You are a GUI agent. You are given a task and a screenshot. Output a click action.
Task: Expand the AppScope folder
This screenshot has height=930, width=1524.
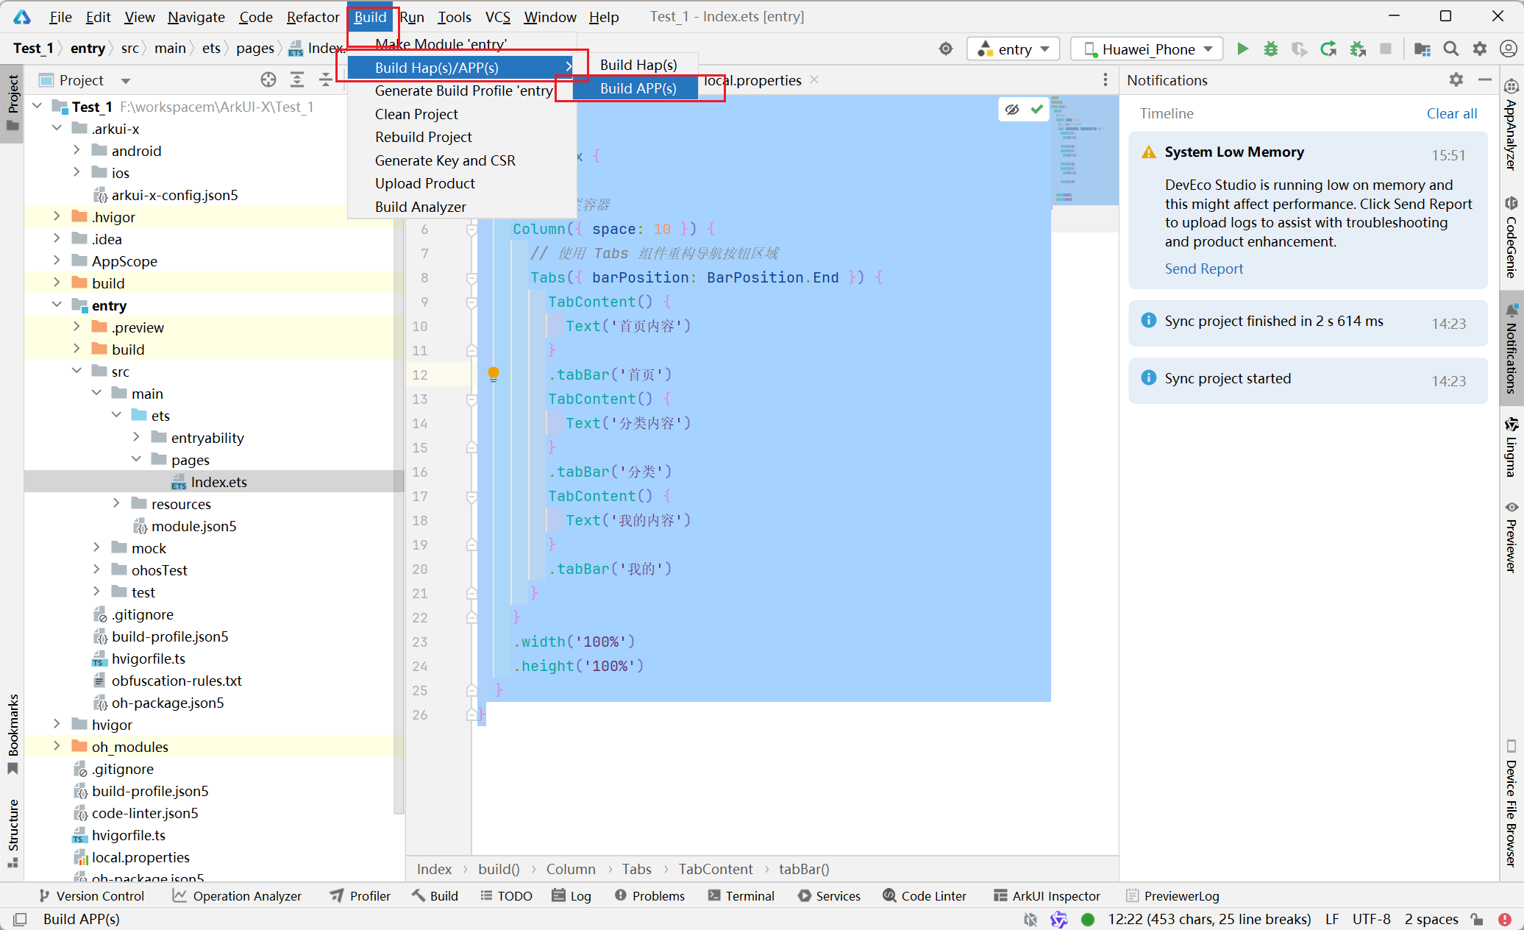(x=57, y=260)
